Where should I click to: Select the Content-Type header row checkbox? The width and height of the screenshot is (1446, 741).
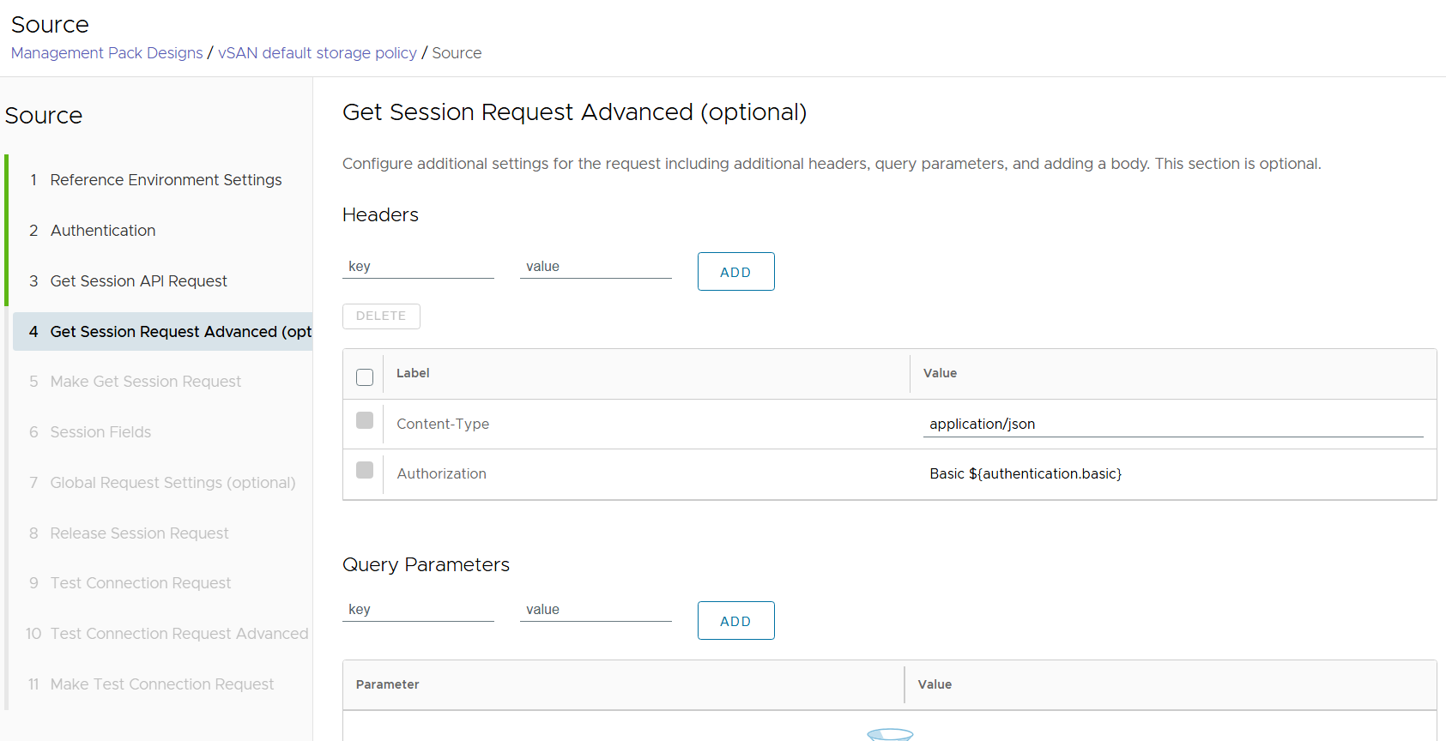click(x=365, y=420)
